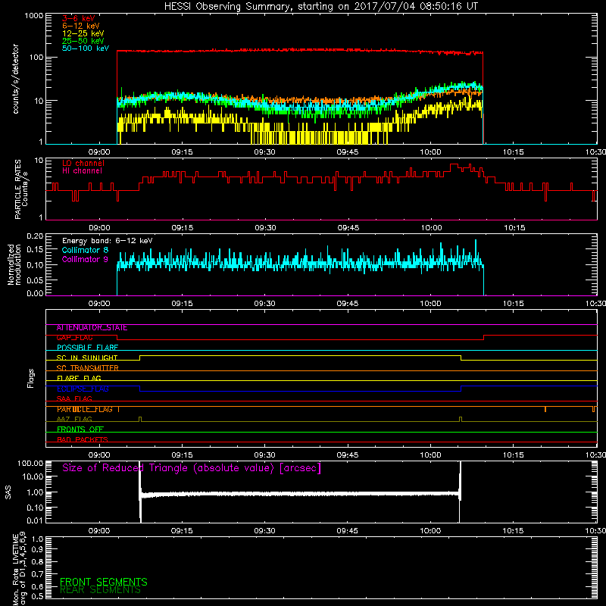
Task: Click the 'Collimator 9' legend label
Action: [x=86, y=259]
